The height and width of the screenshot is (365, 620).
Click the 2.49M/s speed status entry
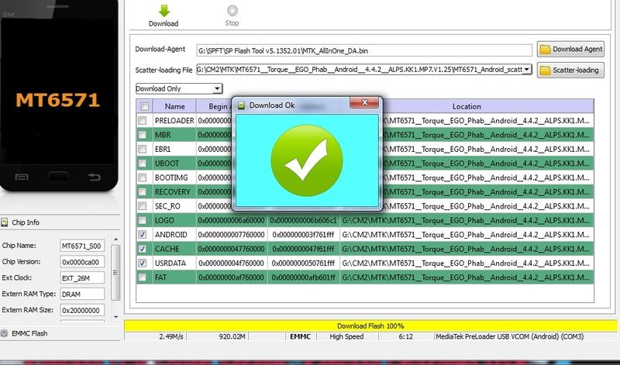(x=171, y=336)
